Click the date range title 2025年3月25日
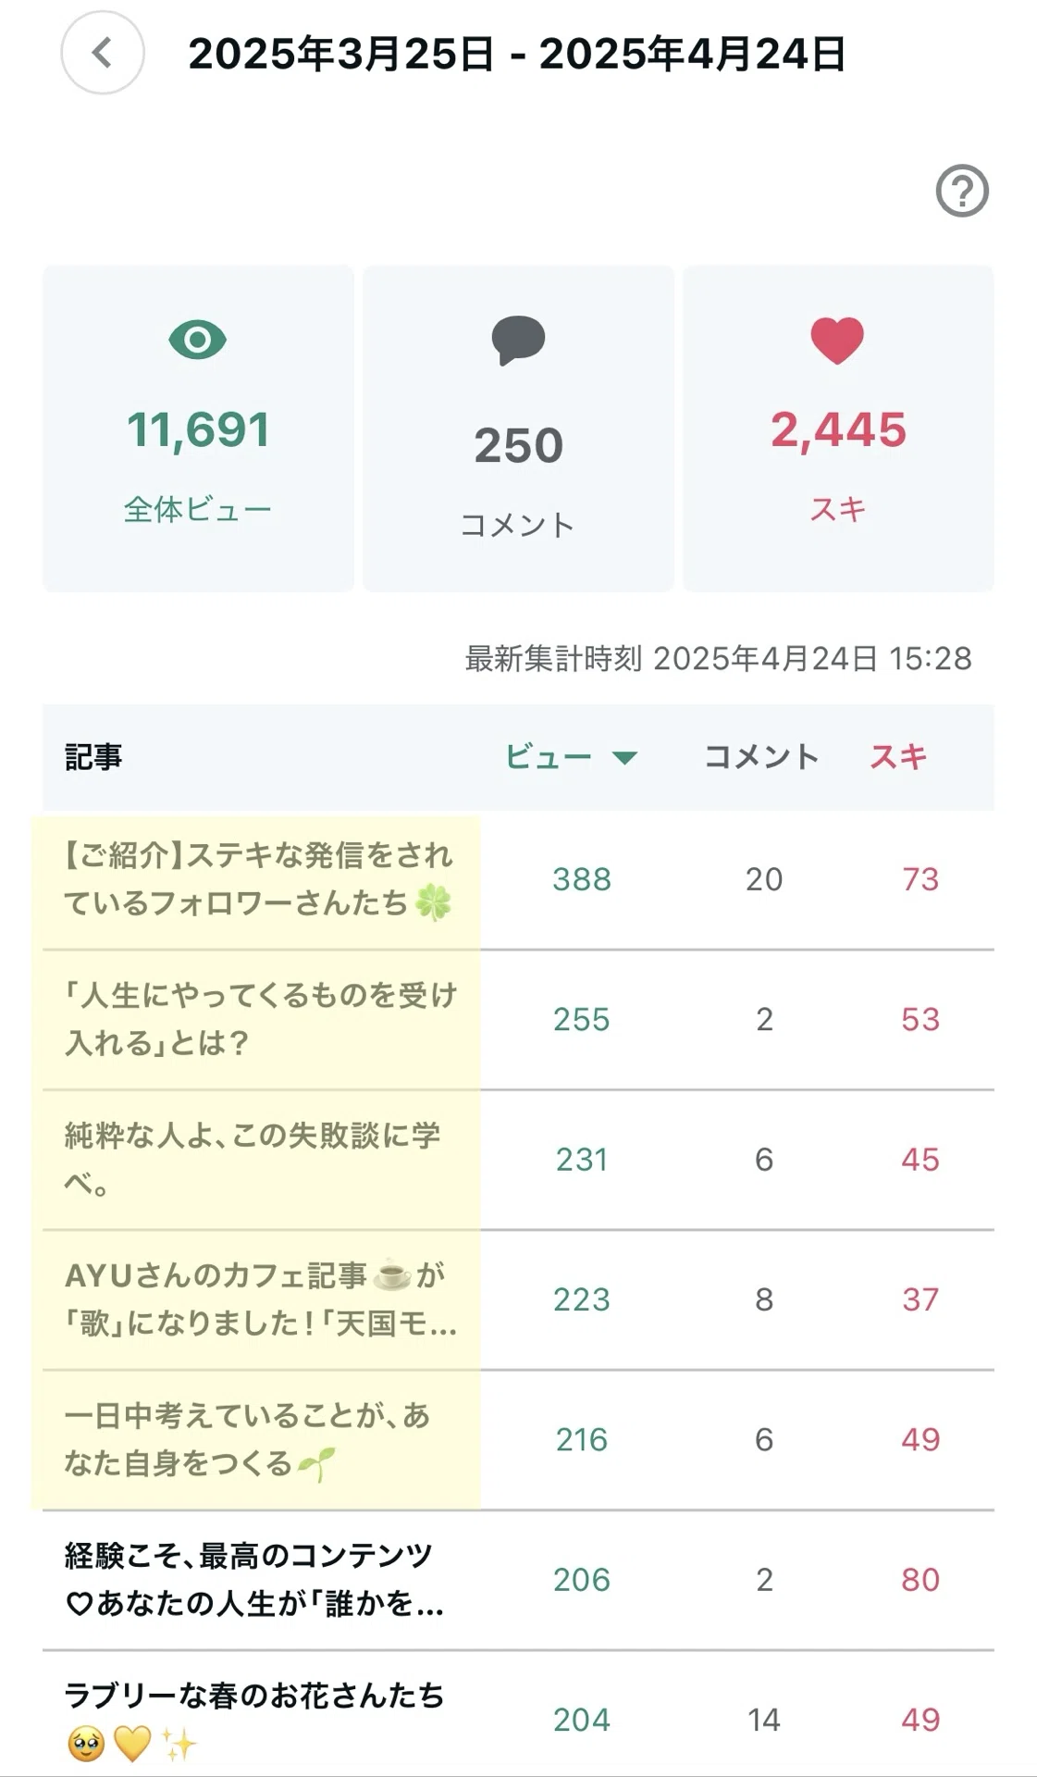This screenshot has height=1777, width=1037. 341,54
